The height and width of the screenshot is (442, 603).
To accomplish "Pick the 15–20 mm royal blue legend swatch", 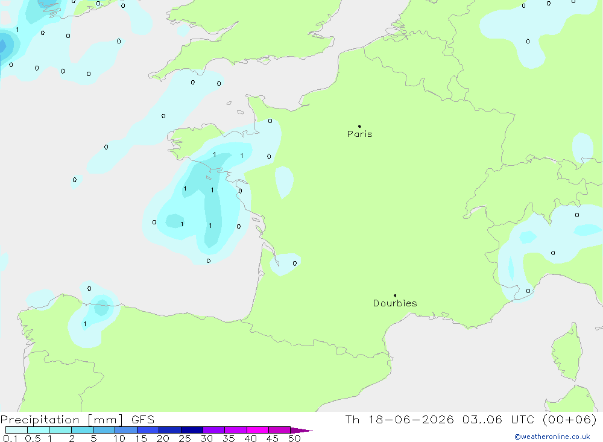I will [x=148, y=430].
